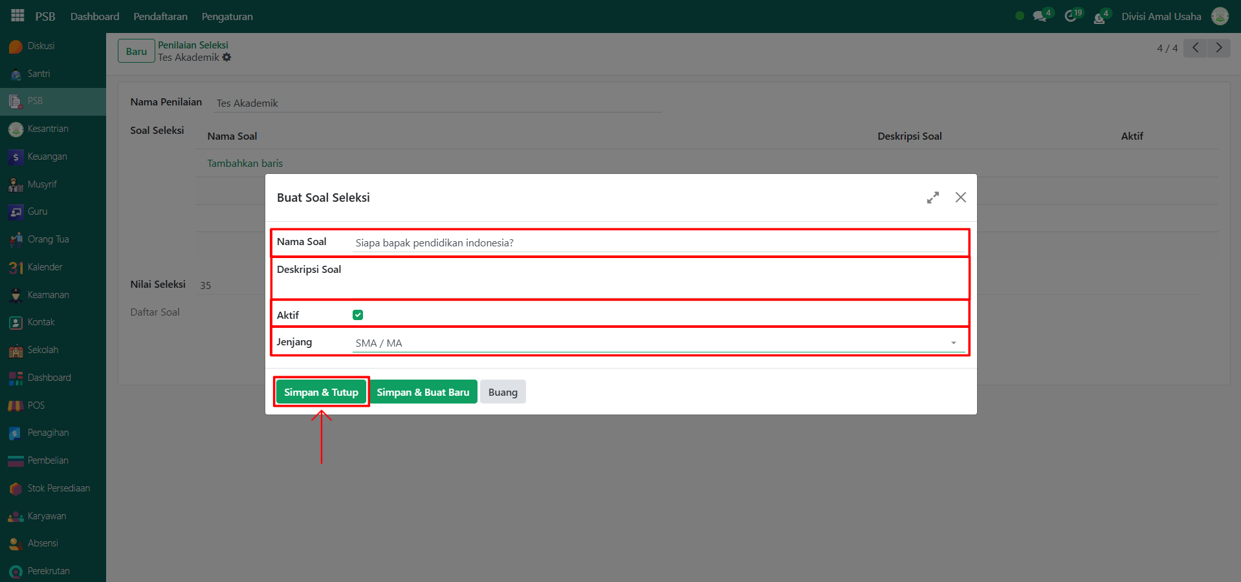Click the gear icon next to Tes Akademik
The height and width of the screenshot is (582, 1241).
coord(226,58)
